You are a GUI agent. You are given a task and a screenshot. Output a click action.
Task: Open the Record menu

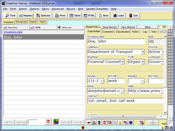71,9
